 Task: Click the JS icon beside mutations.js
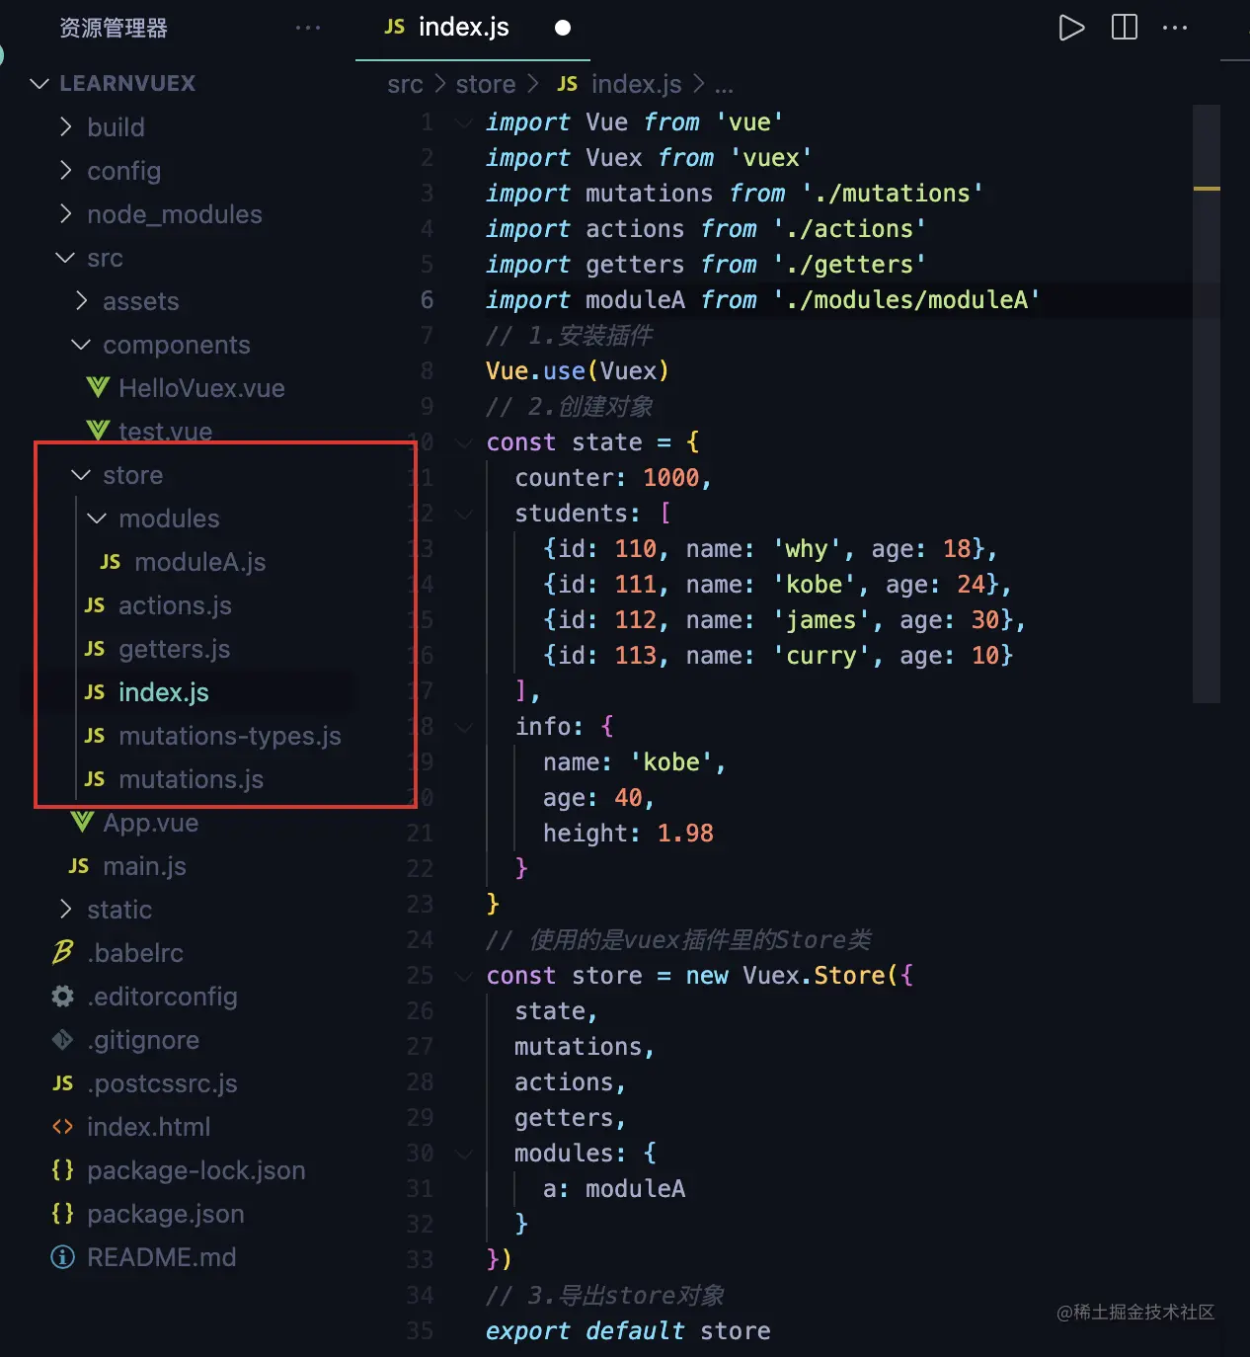point(95,779)
